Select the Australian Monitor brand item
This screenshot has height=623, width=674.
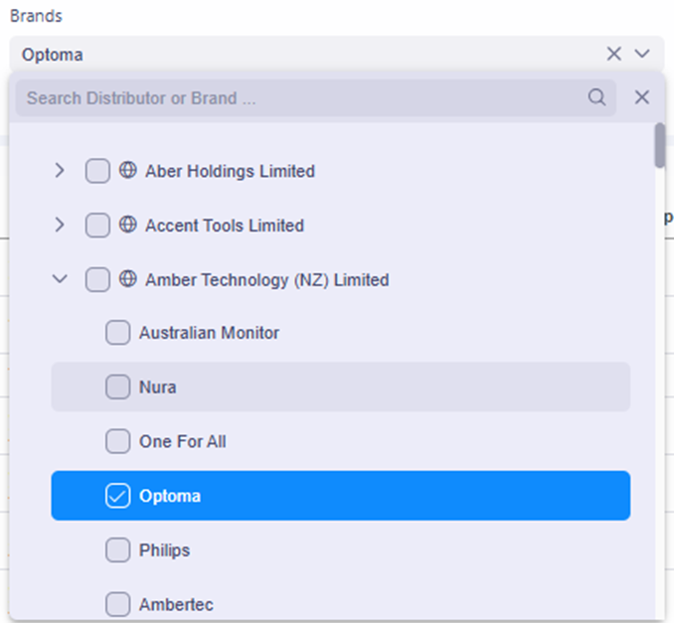pyautogui.click(x=209, y=334)
